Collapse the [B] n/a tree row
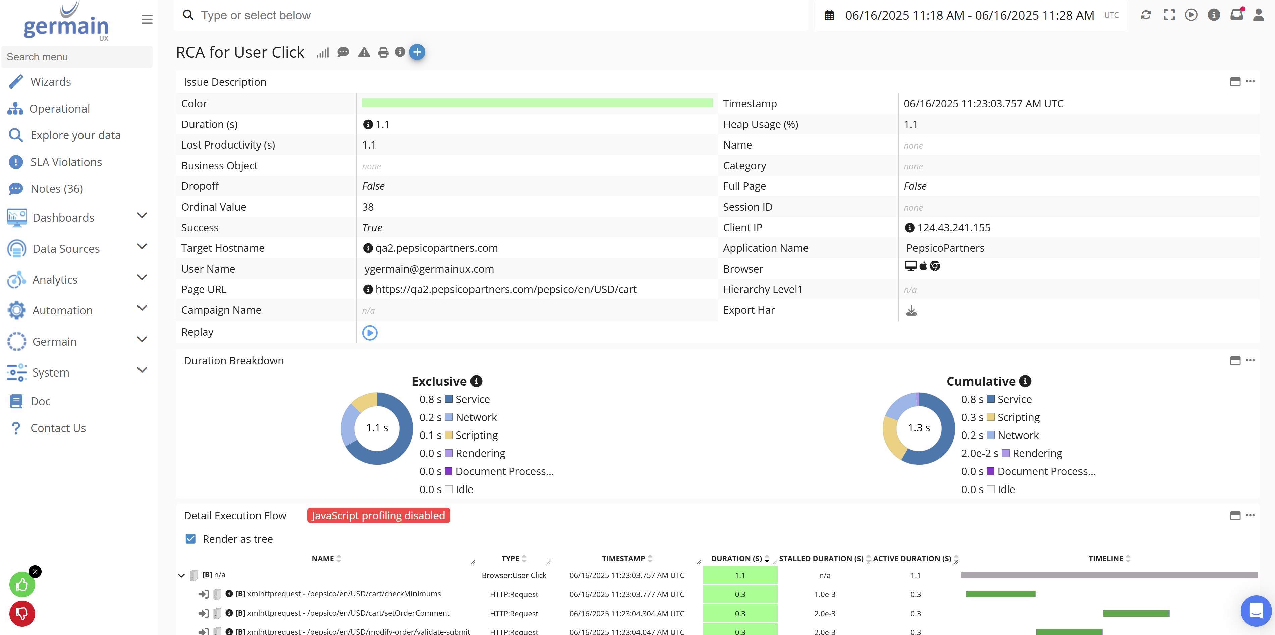 coord(181,575)
